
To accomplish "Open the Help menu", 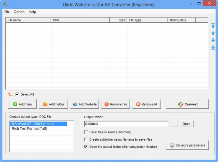I will (x=32, y=12).
